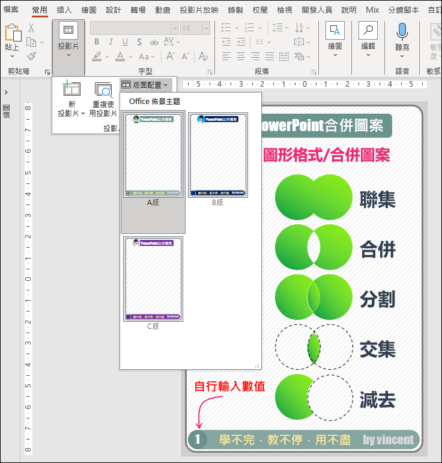The width and height of the screenshot is (442, 463).
Task: Open the 段落 paragraph dialog launcher
Action: [x=314, y=72]
